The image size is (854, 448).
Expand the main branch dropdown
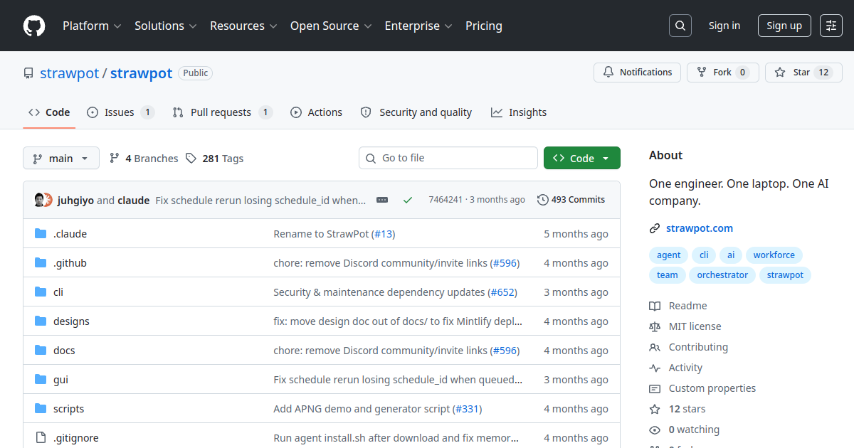tap(60, 158)
